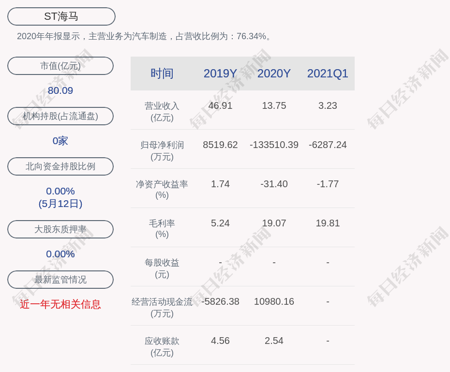Select 0.00% under 大股东质押率
450x372 pixels.
pos(60,254)
